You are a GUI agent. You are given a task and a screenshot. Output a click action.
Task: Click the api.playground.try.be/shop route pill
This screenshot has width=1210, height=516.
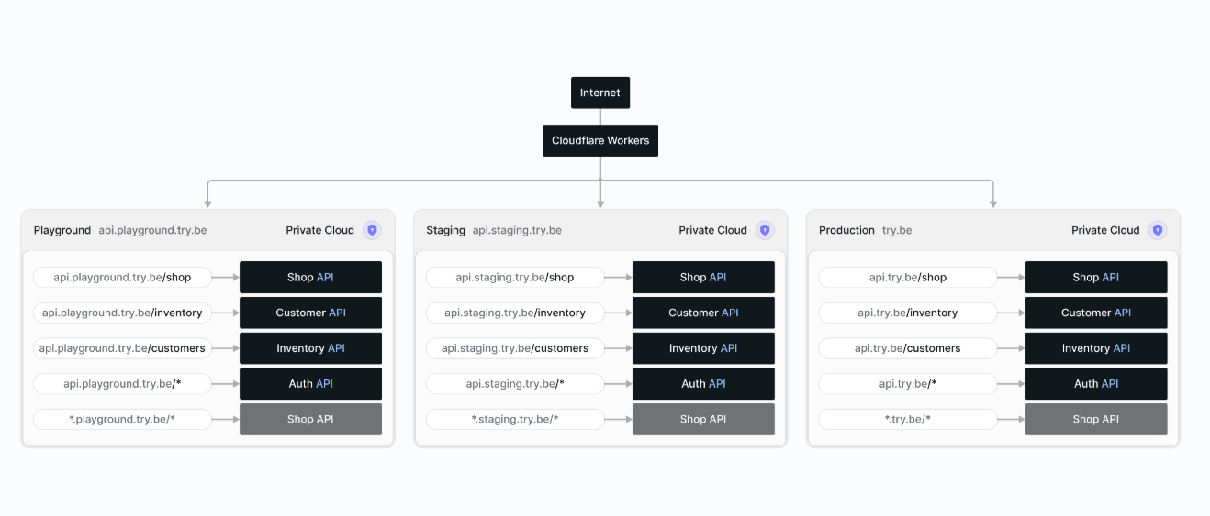(122, 277)
